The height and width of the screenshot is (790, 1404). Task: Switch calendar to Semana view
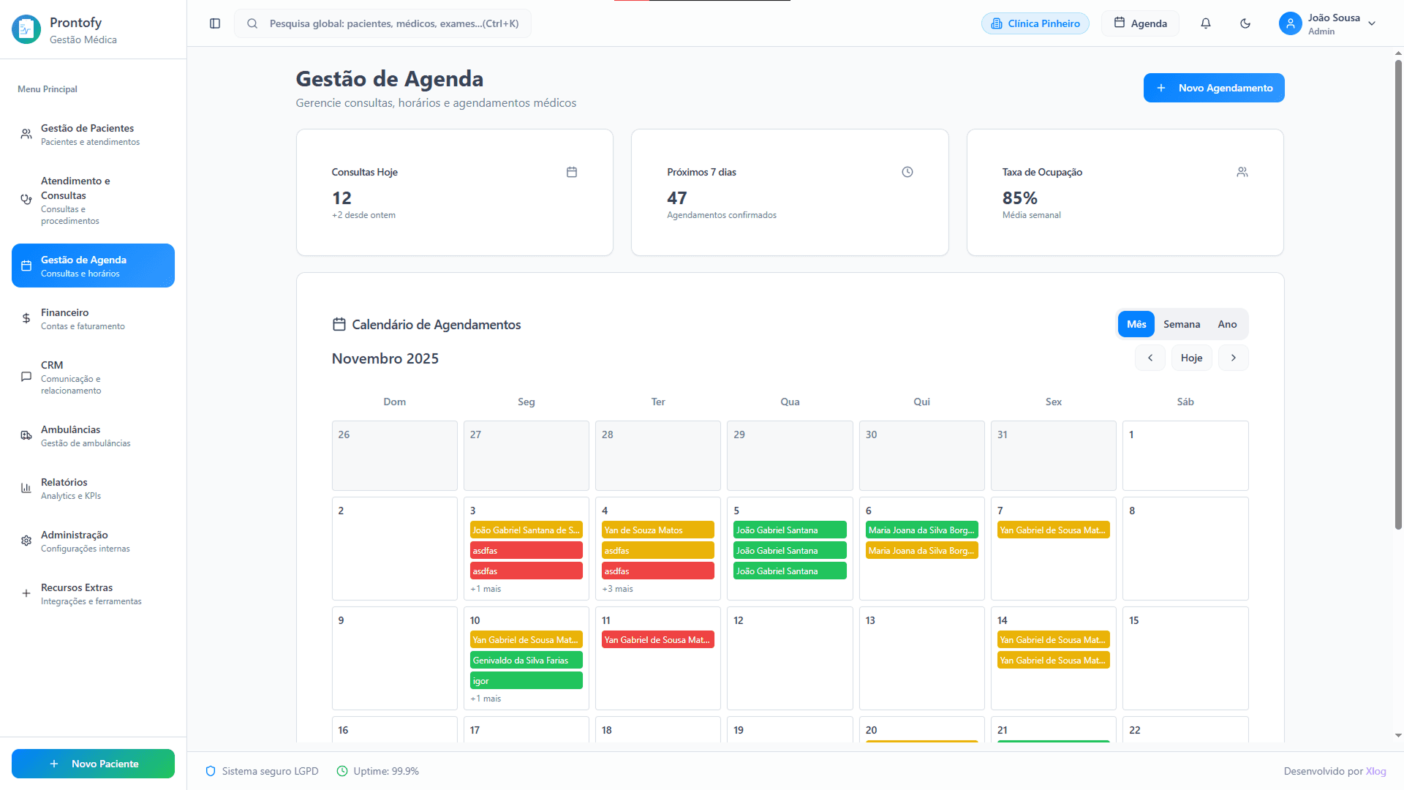[x=1182, y=323]
